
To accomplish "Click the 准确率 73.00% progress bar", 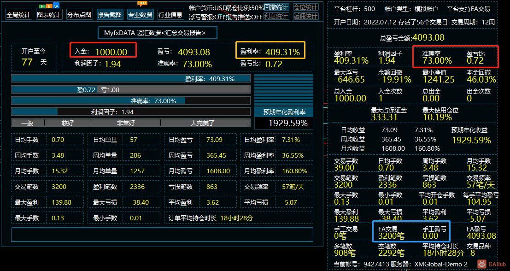I will 131,101.
